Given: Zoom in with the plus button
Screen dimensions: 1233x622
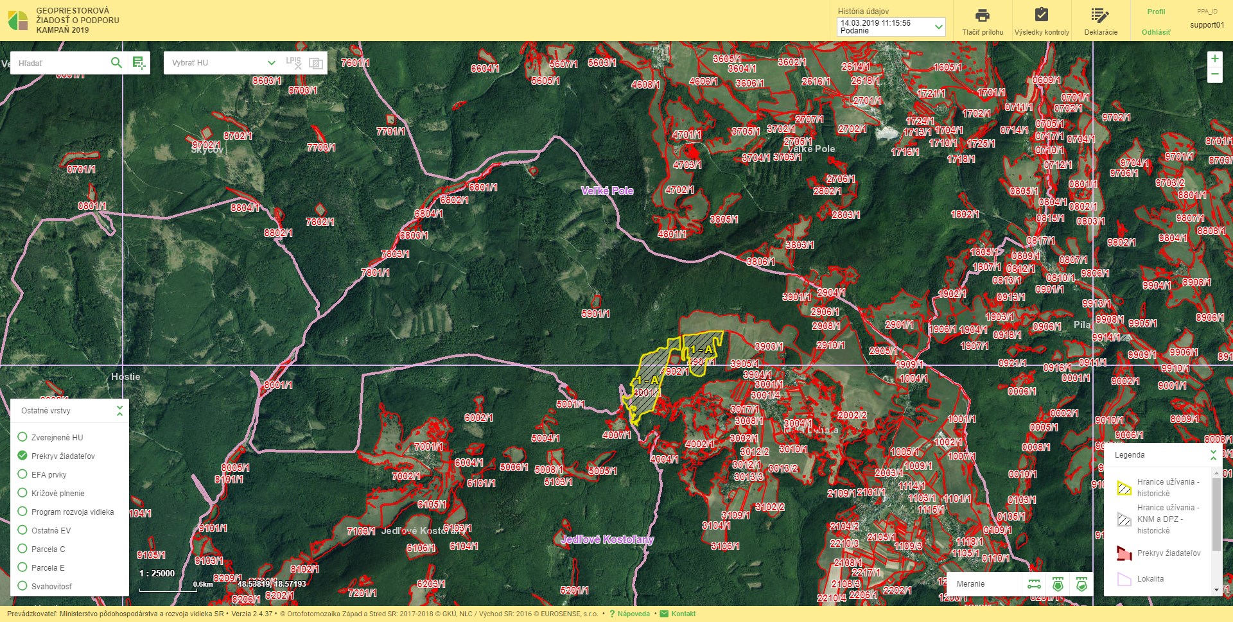Looking at the screenshot, I should [1214, 58].
